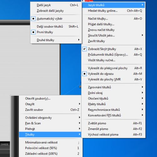
Task: Click the SHADE button on player skin
Action: click(x=5, y=144)
